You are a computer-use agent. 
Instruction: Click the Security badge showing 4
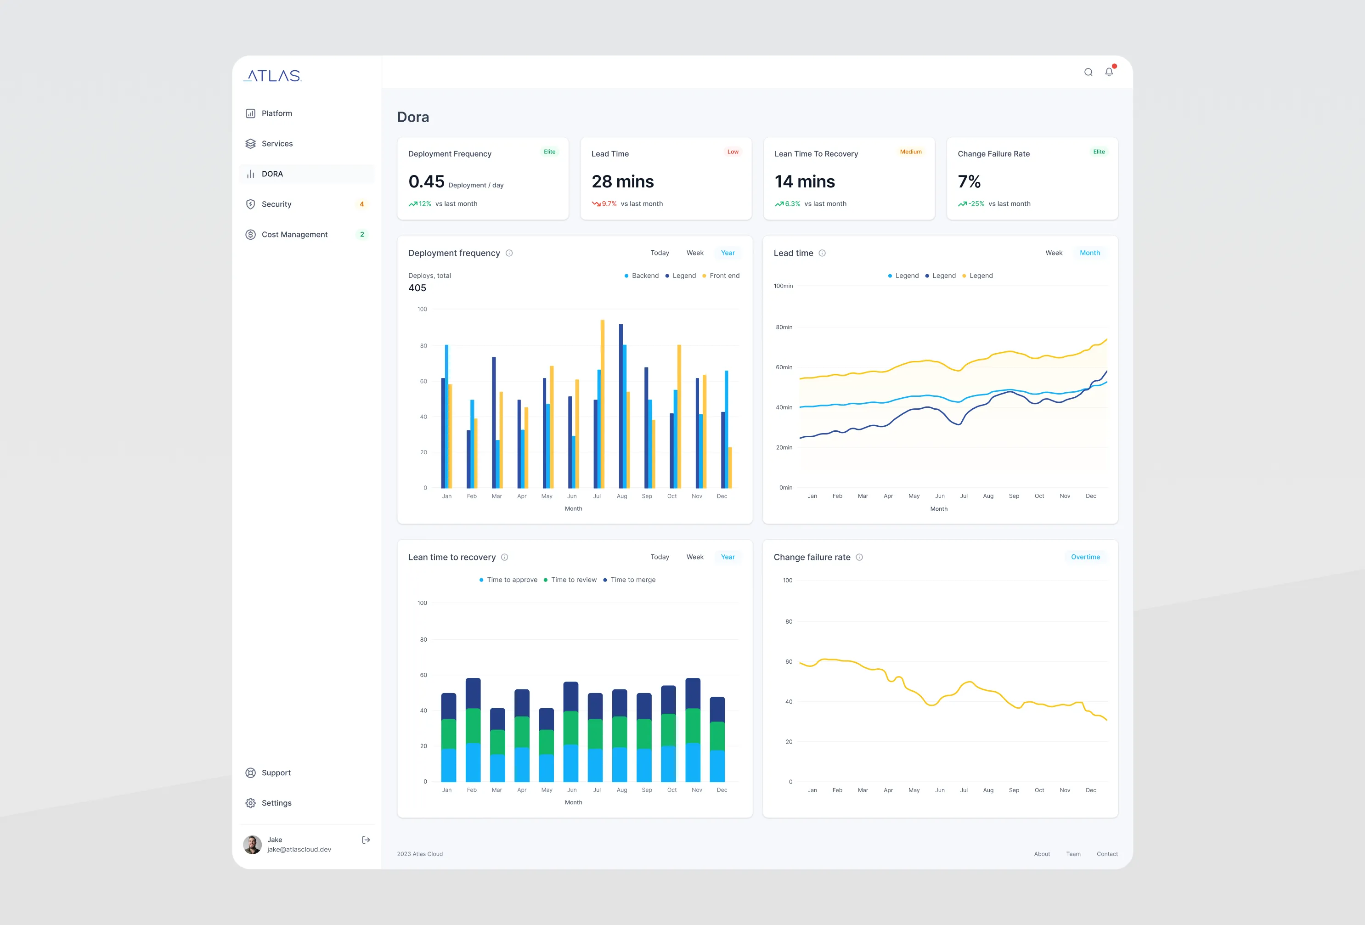pyautogui.click(x=362, y=204)
